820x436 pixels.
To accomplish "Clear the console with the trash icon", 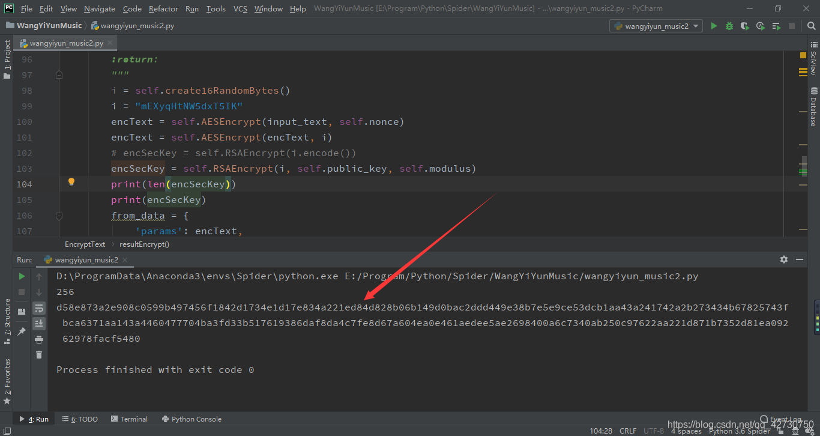I will (x=39, y=355).
